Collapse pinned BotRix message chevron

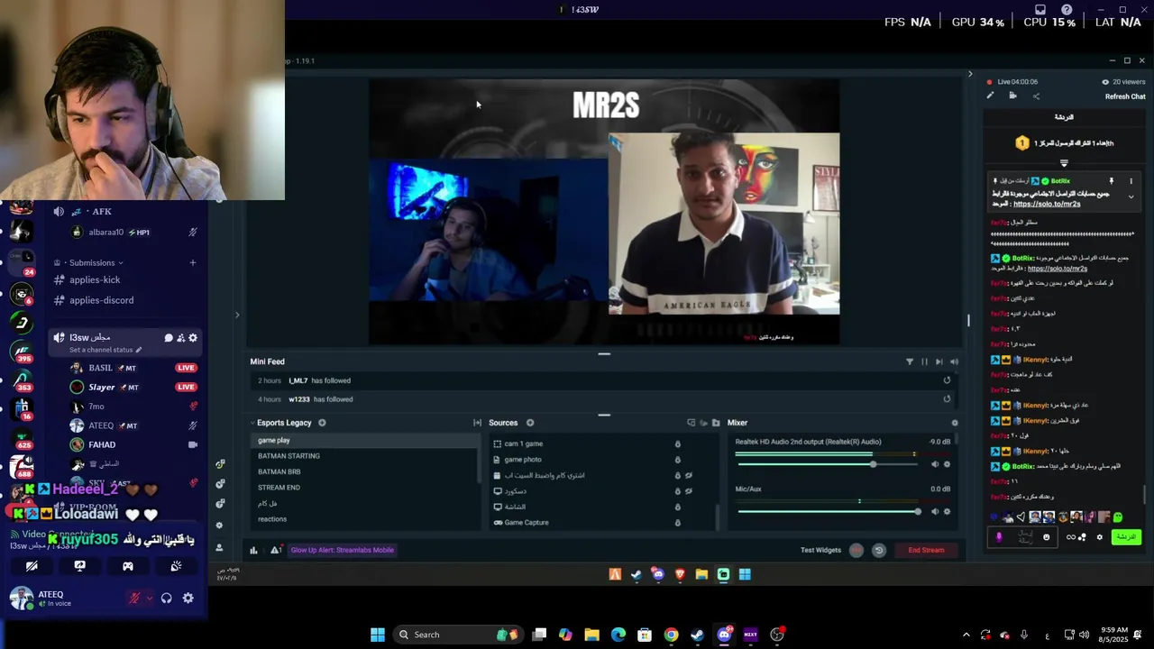click(1131, 197)
